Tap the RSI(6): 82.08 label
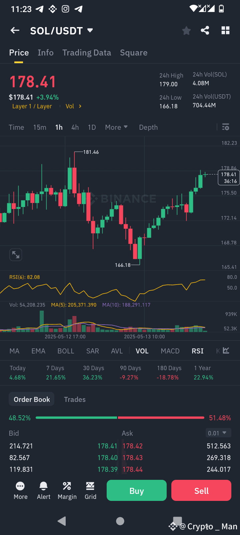 tap(25, 277)
